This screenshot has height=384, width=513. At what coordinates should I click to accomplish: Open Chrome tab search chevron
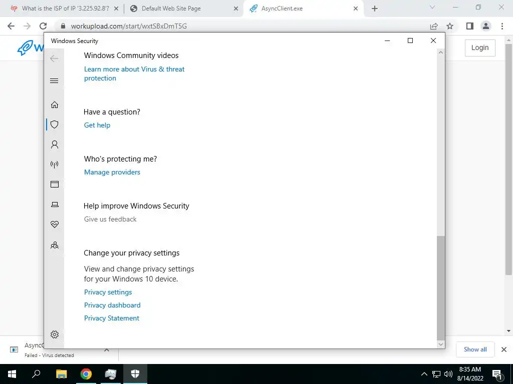[432, 7]
